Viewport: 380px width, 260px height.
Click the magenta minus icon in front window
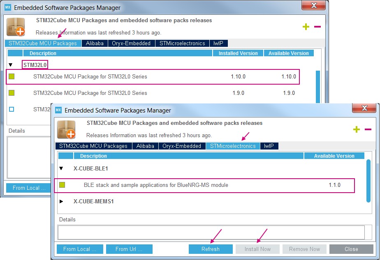tap(368, 129)
